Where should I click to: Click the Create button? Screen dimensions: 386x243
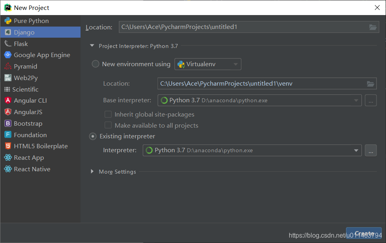click(364, 233)
